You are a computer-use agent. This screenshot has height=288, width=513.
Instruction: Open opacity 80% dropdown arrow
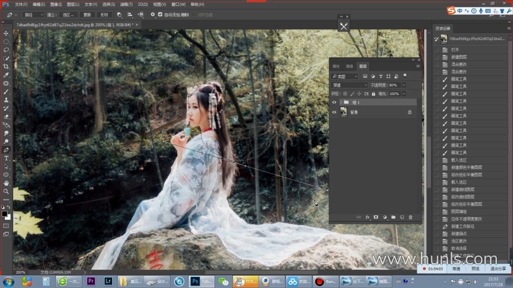pos(404,85)
